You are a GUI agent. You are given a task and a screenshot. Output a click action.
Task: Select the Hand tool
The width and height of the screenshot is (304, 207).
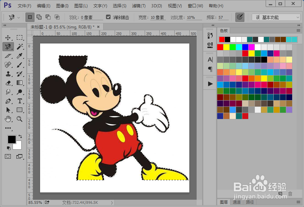8,119
